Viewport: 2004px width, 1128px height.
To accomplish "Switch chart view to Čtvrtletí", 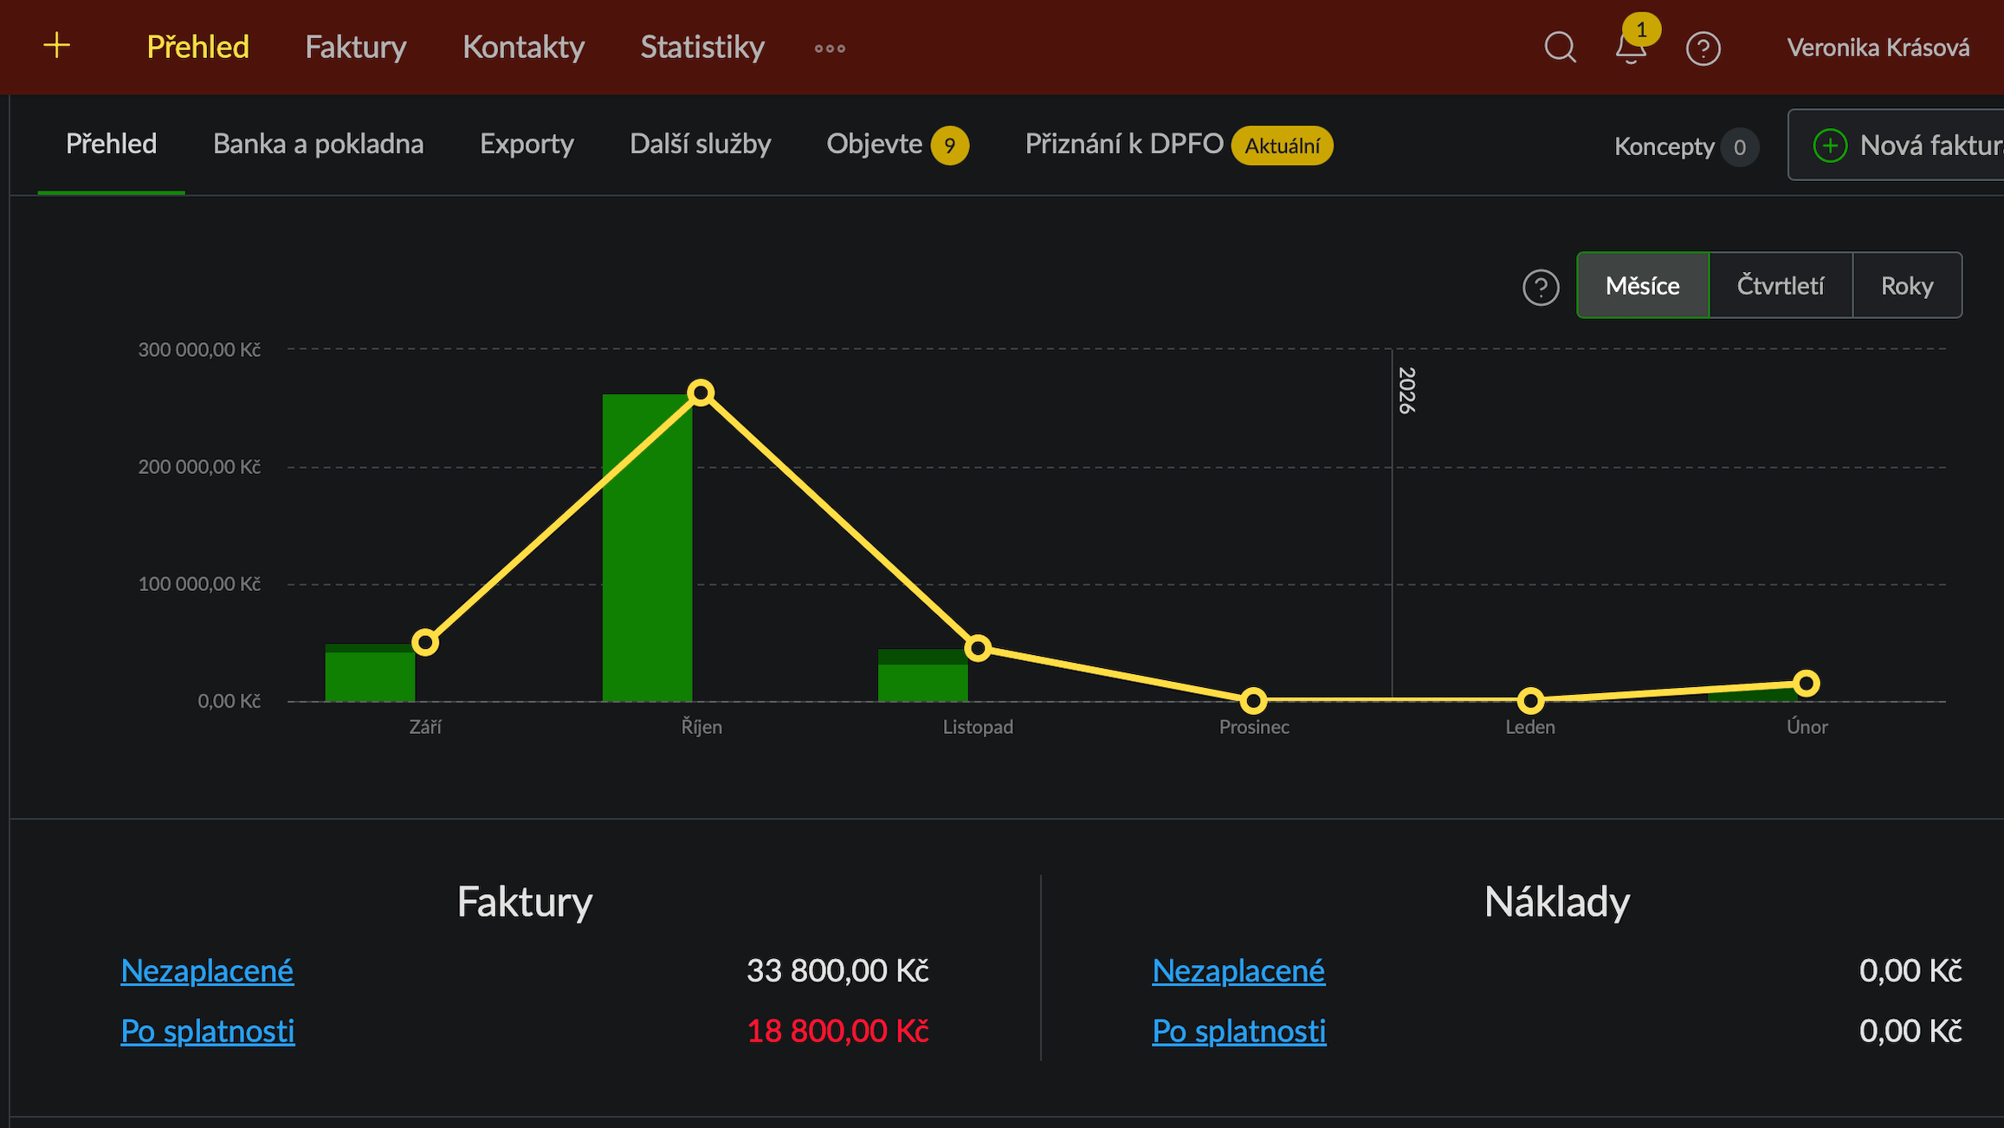I will coord(1781,285).
